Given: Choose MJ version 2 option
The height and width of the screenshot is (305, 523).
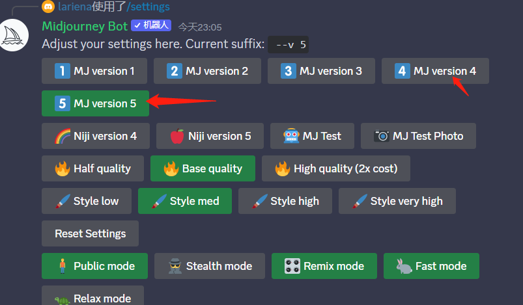Looking at the screenshot, I should 207,71.
